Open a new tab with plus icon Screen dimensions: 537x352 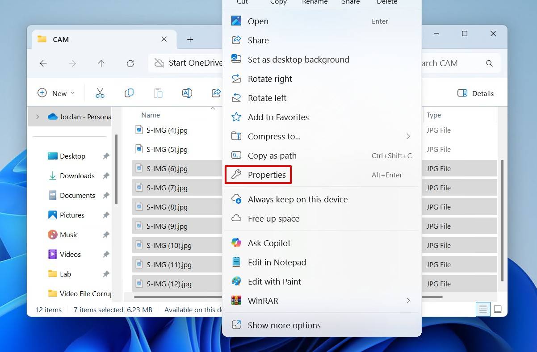190,39
